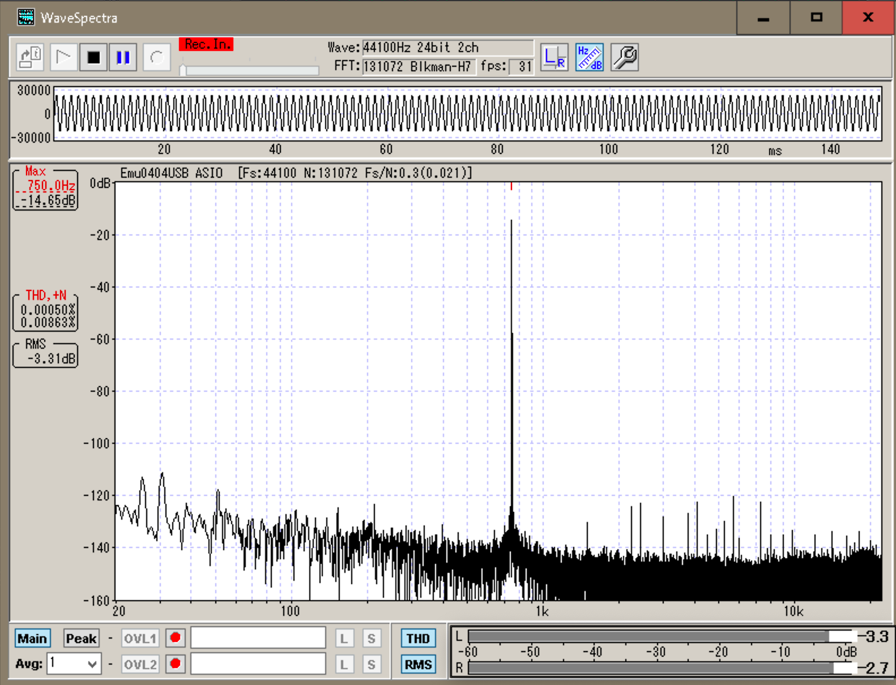
Task: Click the Play button
Action: [x=63, y=58]
